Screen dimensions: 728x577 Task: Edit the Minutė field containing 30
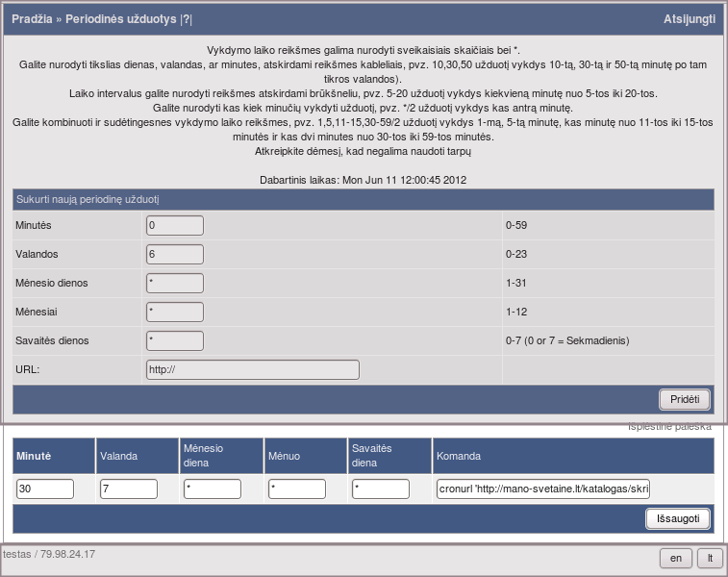(x=45, y=489)
